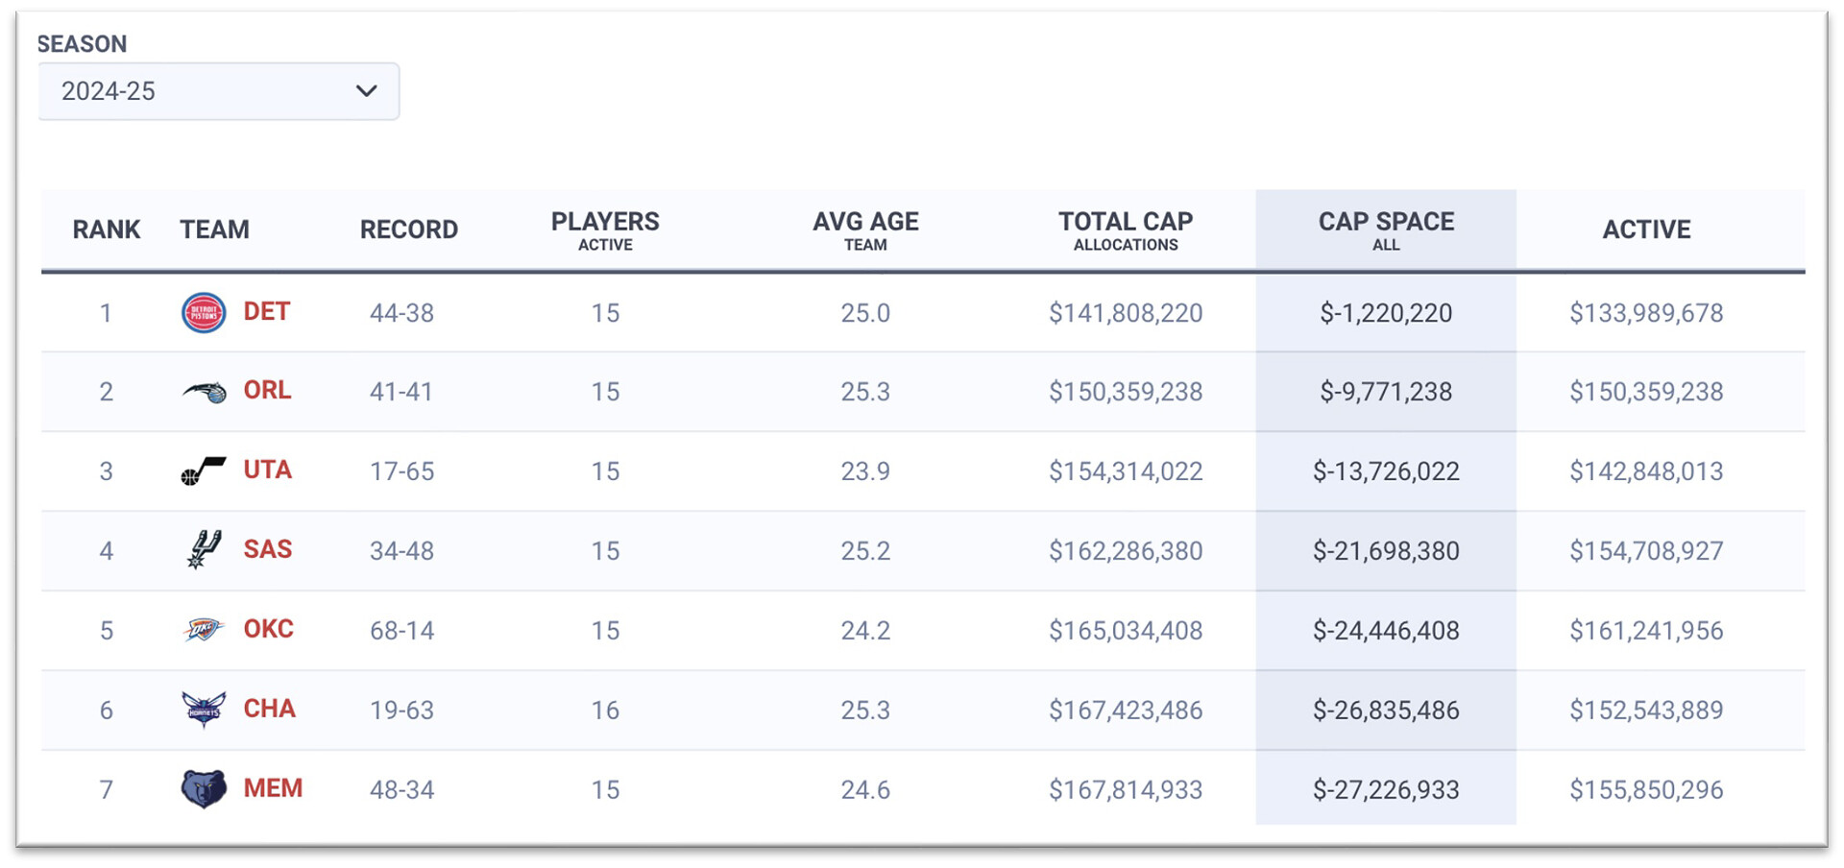Click the Season dropdown chevron arrow
1844x868 pixels.
[366, 91]
